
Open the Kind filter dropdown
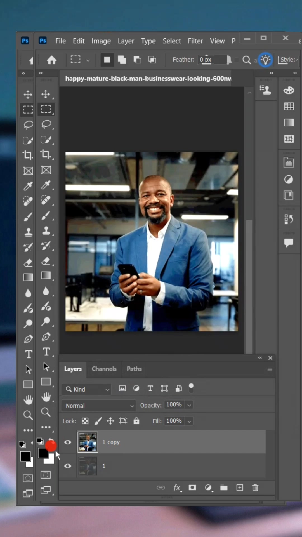point(86,389)
